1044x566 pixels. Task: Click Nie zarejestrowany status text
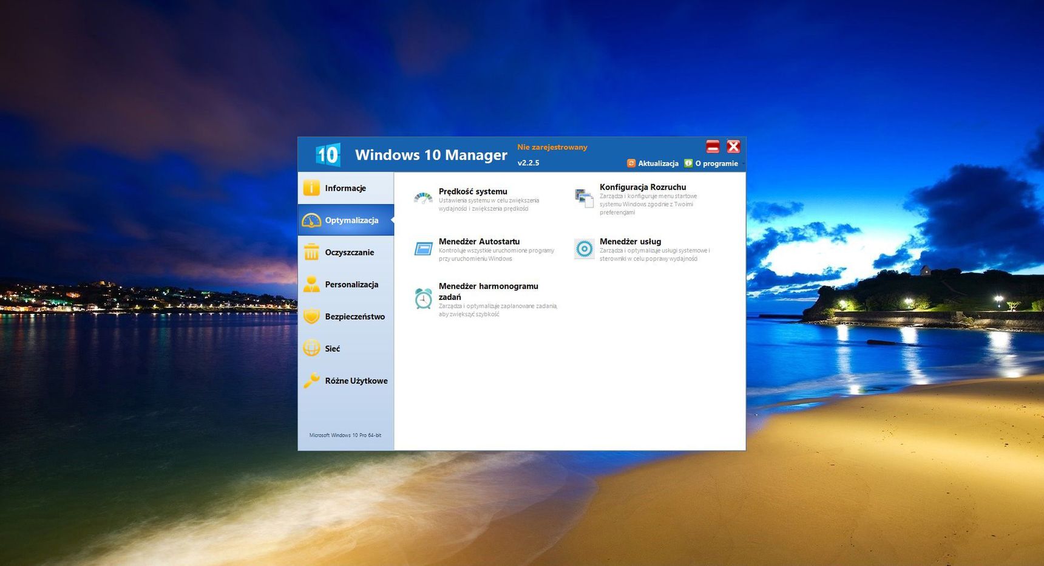click(x=552, y=147)
